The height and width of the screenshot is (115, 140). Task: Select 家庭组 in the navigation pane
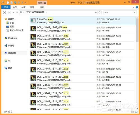click(x=11, y=45)
